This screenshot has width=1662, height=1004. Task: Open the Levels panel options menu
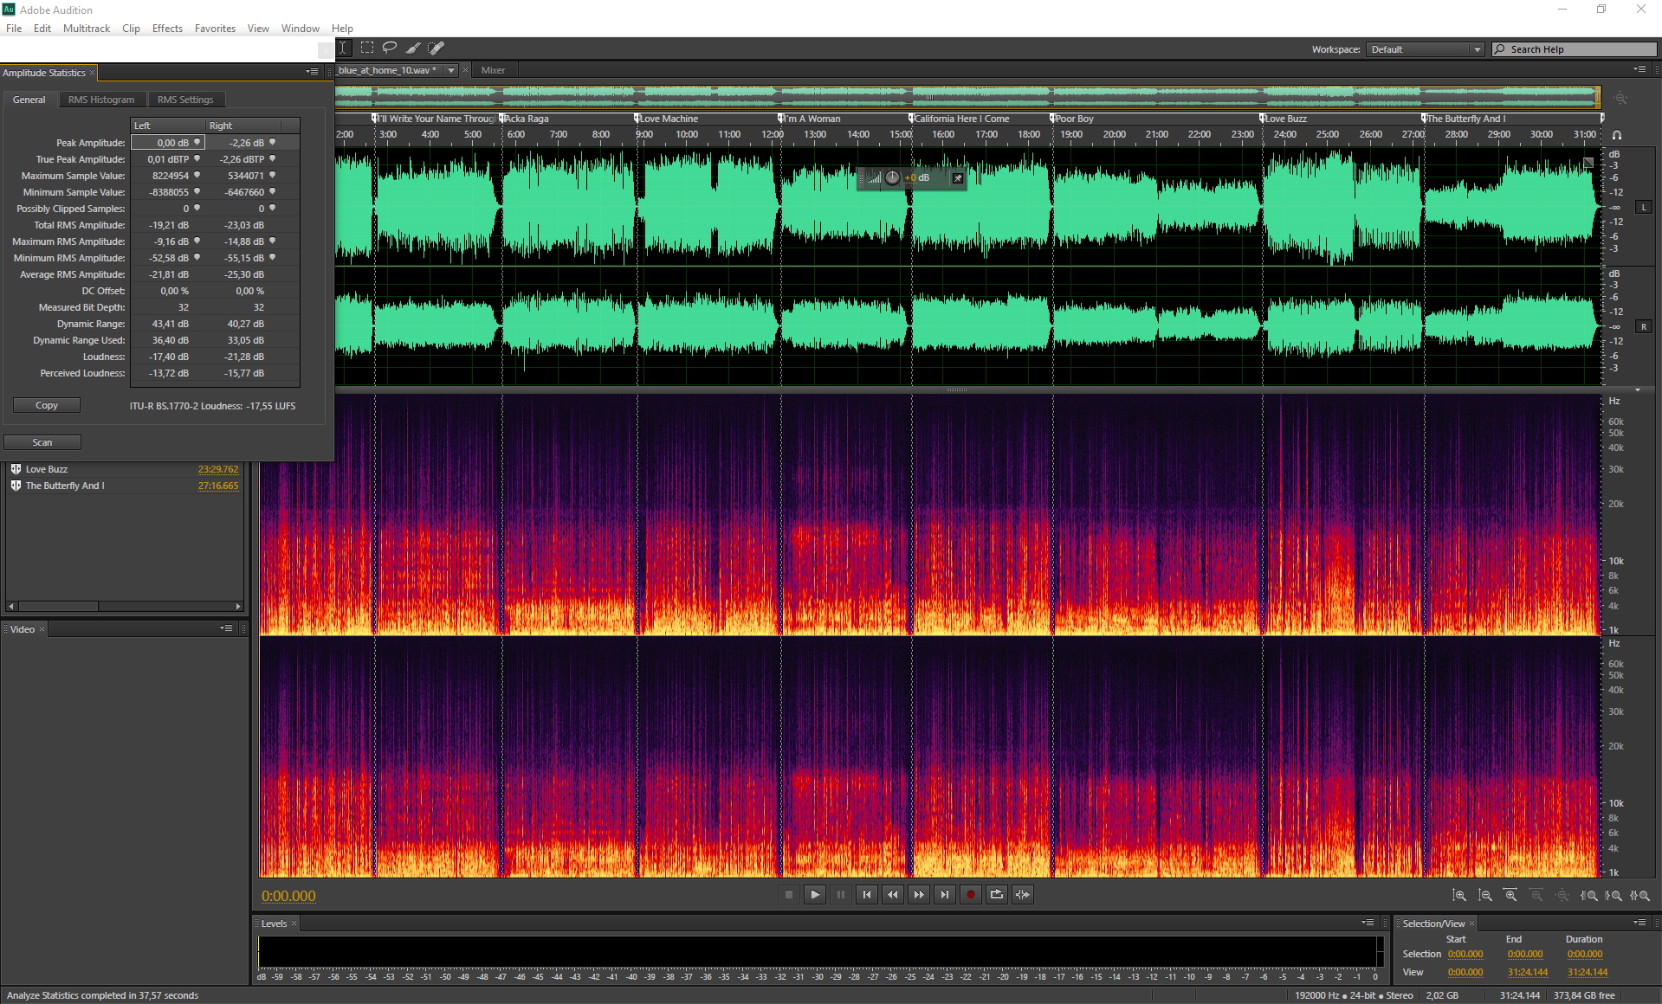[x=1368, y=923]
